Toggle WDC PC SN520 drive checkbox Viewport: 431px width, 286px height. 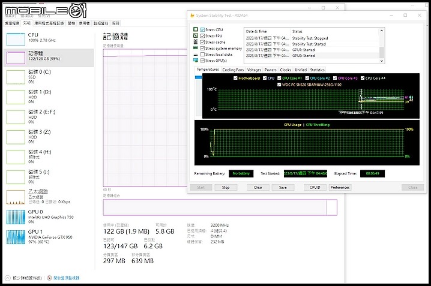(279, 85)
